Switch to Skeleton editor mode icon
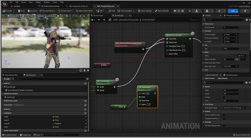Screen dimensions: 251x138 point(196,11)
